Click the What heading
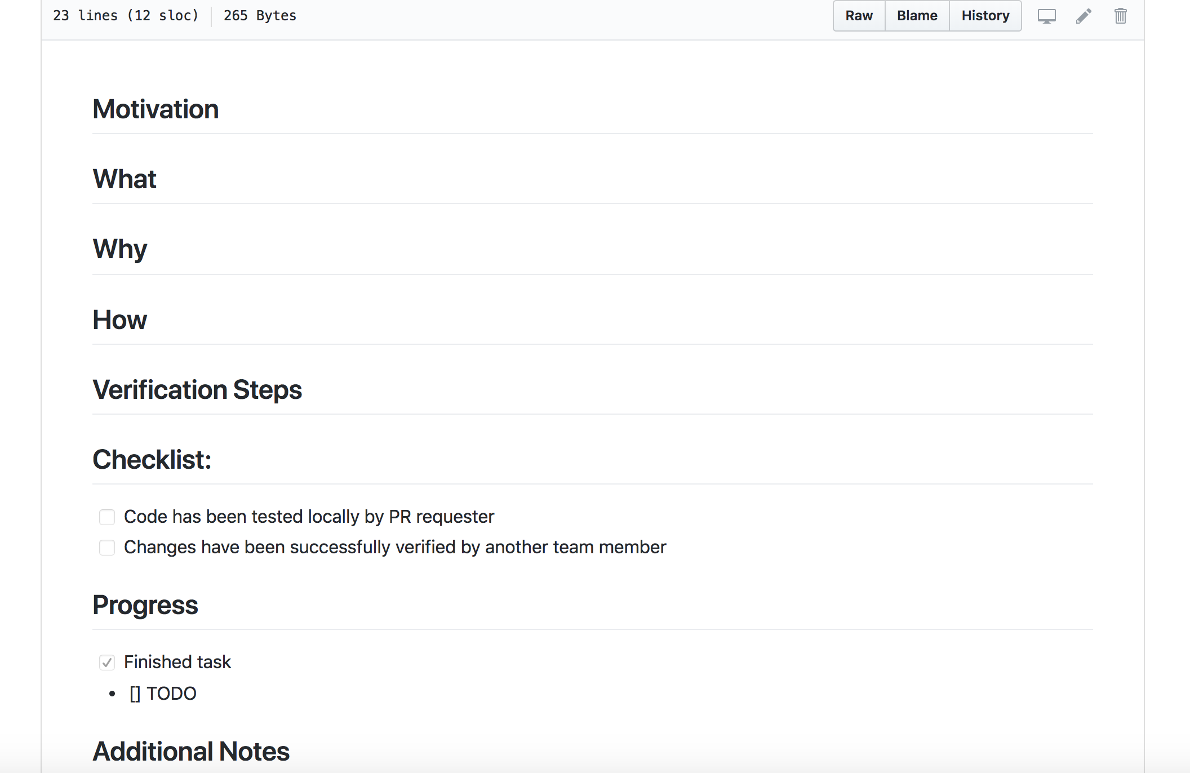 point(125,179)
